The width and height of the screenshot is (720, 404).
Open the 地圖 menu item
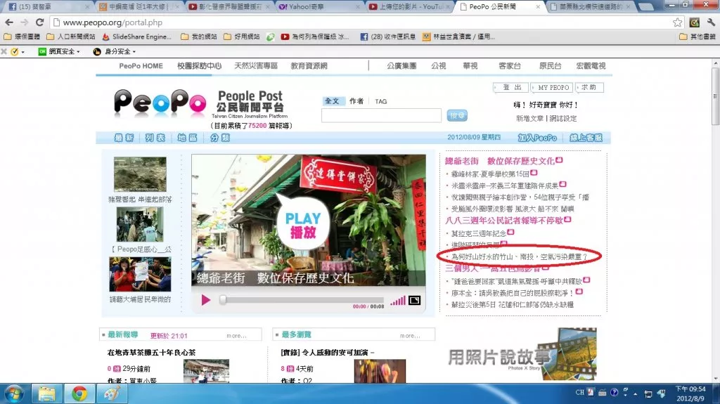pos(187,138)
